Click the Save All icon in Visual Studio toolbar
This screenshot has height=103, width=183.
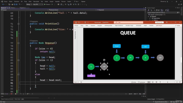tap(17, 5)
